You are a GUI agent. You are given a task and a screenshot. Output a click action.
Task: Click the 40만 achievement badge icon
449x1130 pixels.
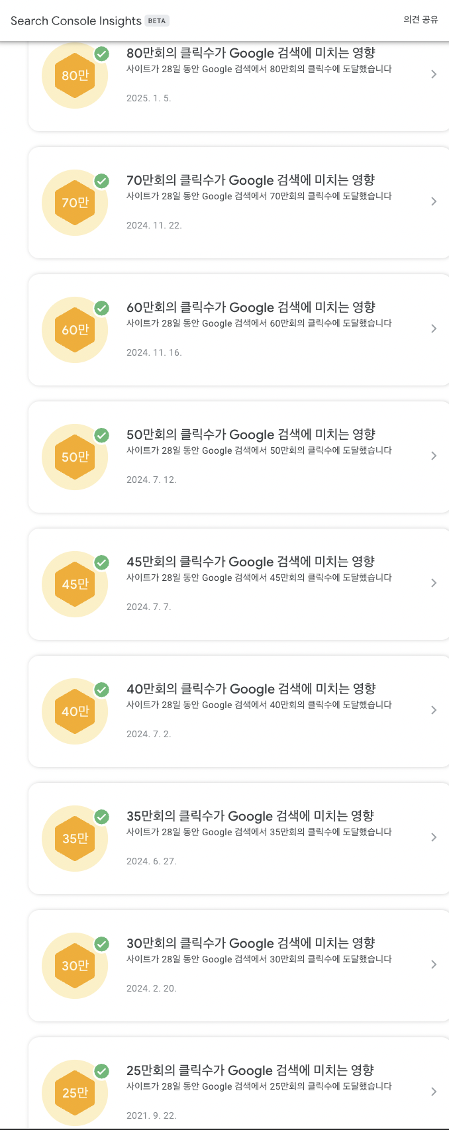click(x=75, y=711)
